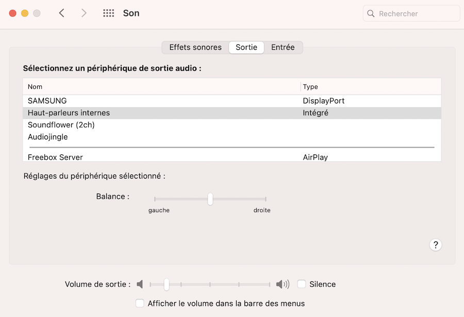Click the loud volume speaker icon
Image resolution: width=464 pixels, height=317 pixels.
coord(283,284)
